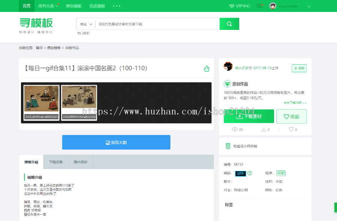Image resolution: width=337 pixels, height=221 pixels.
Task: Switch to the 模板介绍 tab
Action: click(x=31, y=162)
